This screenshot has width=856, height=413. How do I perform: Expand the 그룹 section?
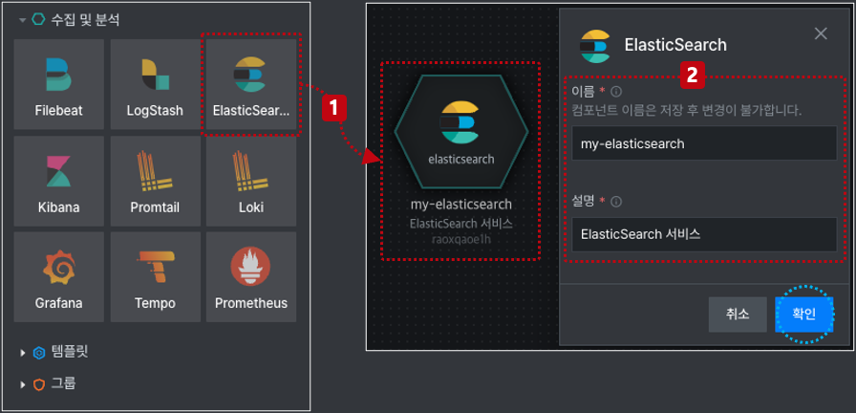(22, 384)
